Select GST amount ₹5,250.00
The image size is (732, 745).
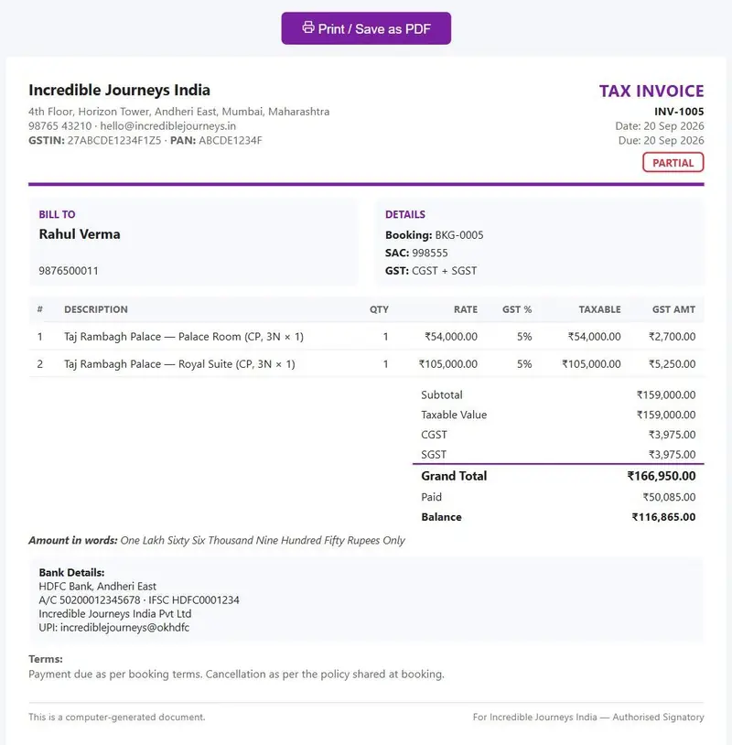(x=673, y=364)
